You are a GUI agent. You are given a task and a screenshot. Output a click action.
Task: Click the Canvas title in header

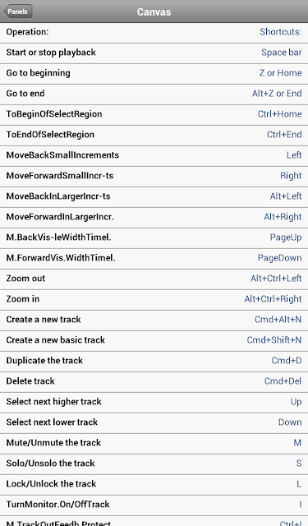[154, 12]
